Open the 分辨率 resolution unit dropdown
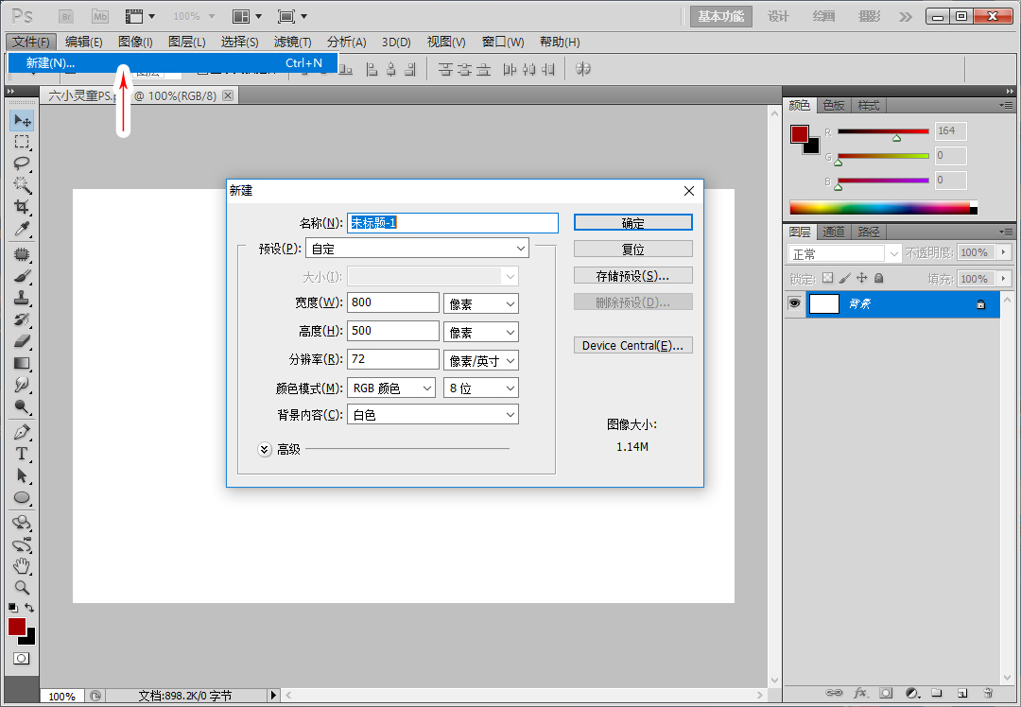Image resolution: width=1021 pixels, height=707 pixels. click(x=481, y=360)
